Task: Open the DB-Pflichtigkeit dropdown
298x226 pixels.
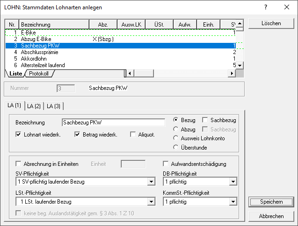Action: pos(233,182)
